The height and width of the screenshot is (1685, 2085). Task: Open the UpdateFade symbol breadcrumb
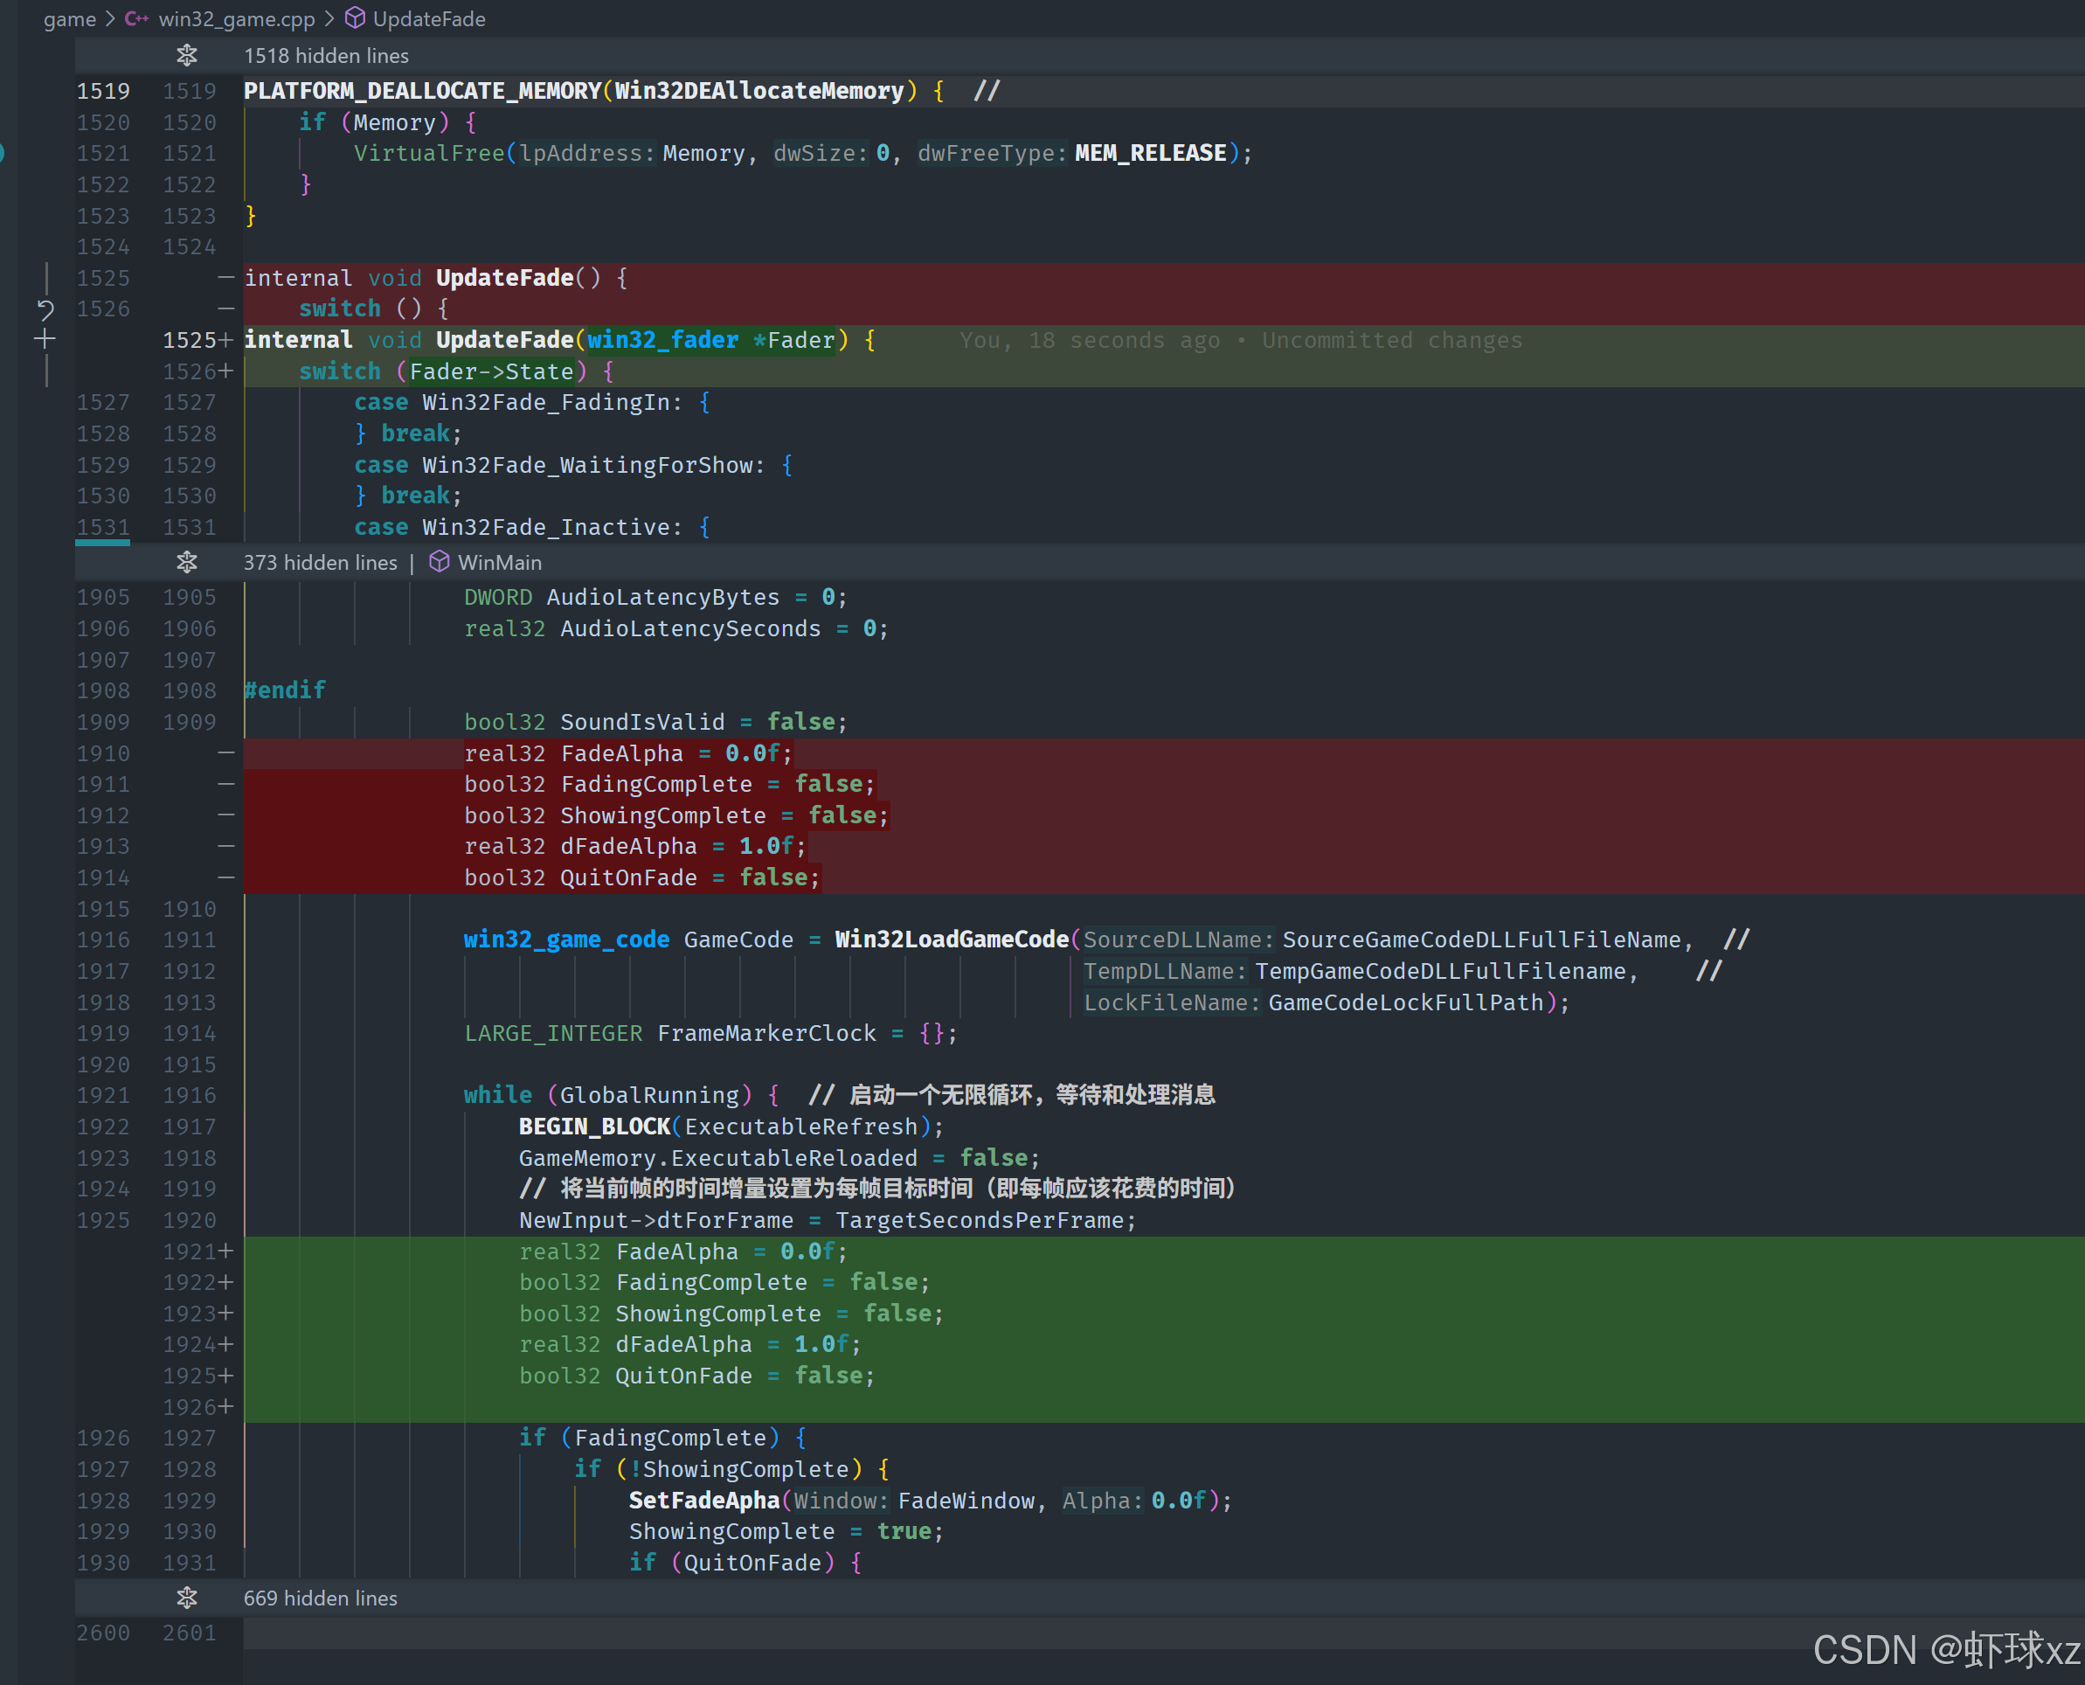[429, 19]
